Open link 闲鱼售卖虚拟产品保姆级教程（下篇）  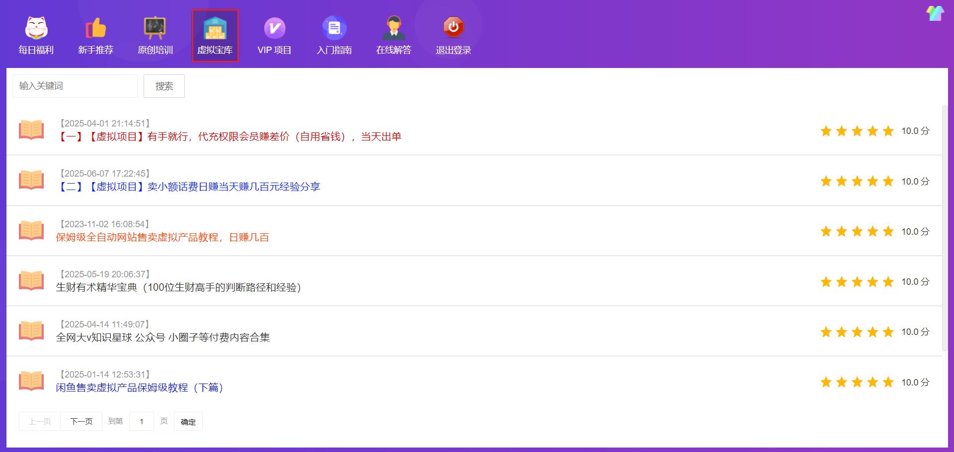140,387
